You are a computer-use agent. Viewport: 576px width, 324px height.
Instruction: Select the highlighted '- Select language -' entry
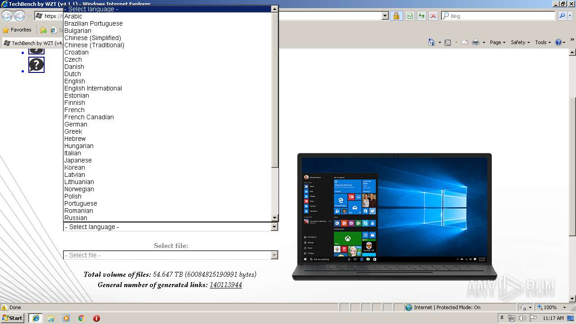[x=167, y=9]
